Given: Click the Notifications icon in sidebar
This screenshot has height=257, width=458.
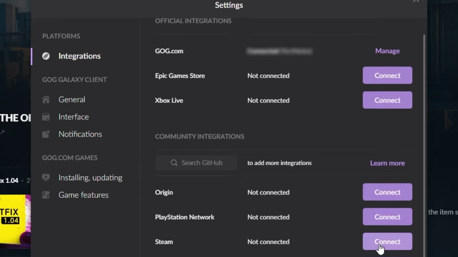Looking at the screenshot, I should [x=46, y=134].
